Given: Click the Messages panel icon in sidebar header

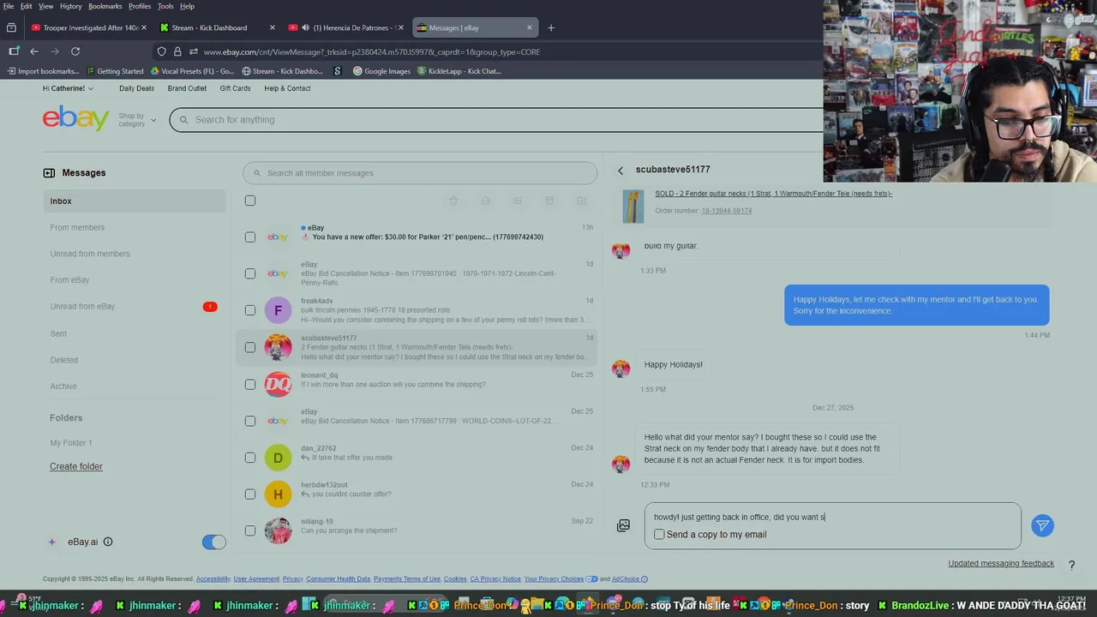Looking at the screenshot, I should pos(49,173).
